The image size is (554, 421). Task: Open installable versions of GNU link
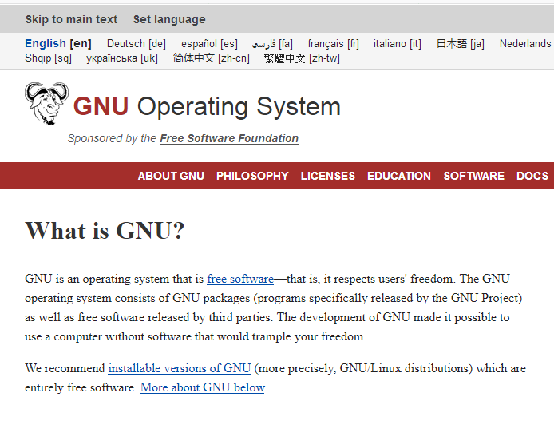(180, 368)
